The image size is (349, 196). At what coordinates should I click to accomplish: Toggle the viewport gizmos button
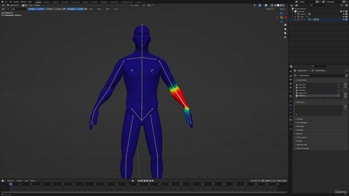[x=260, y=5]
